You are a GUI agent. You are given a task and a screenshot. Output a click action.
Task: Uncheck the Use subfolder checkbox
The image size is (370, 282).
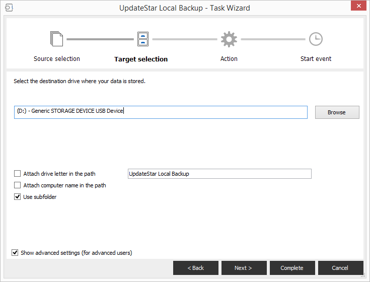pos(18,197)
